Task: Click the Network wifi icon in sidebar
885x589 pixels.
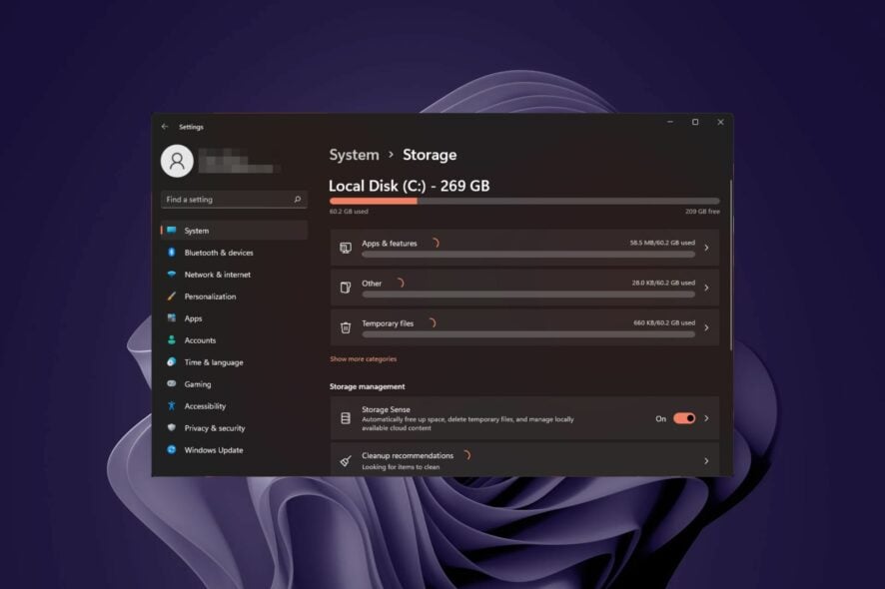Action: (x=172, y=275)
